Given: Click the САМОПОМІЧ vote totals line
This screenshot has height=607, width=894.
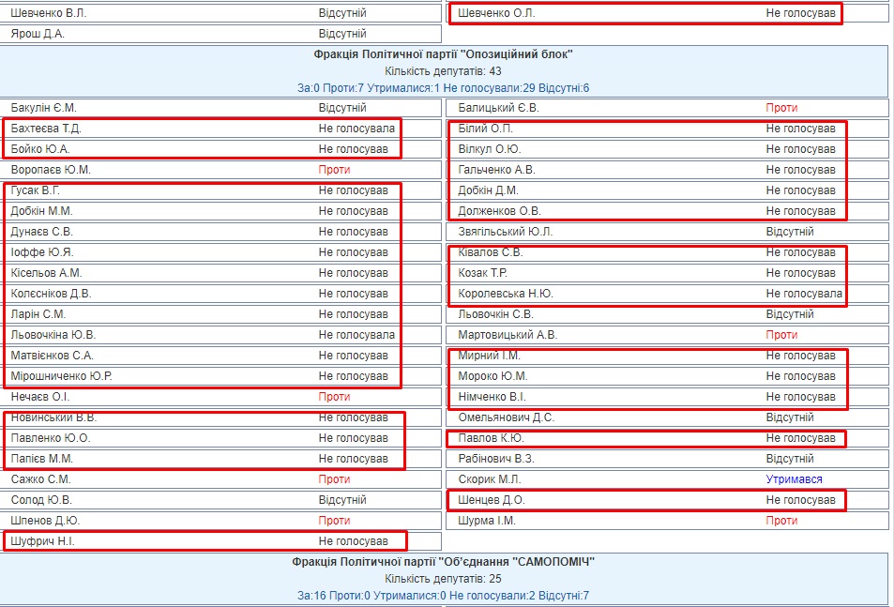Looking at the screenshot, I should coord(444,595).
